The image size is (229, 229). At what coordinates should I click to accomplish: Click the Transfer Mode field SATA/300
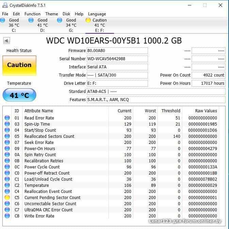117,75
